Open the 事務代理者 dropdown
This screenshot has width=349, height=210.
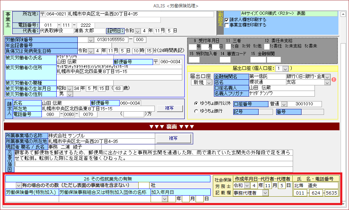[265, 192]
